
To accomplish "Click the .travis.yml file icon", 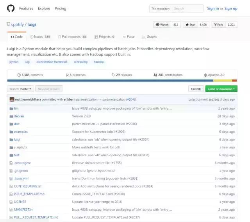I will pos(11,179).
